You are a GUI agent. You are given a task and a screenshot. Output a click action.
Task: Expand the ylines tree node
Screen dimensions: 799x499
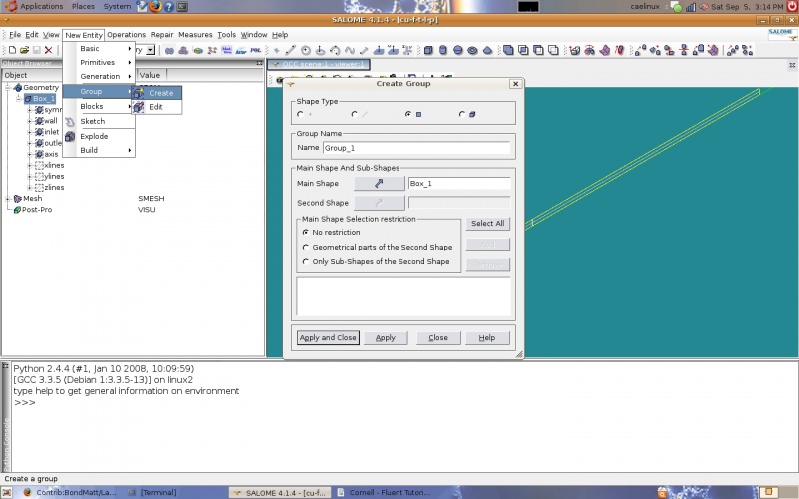30,177
